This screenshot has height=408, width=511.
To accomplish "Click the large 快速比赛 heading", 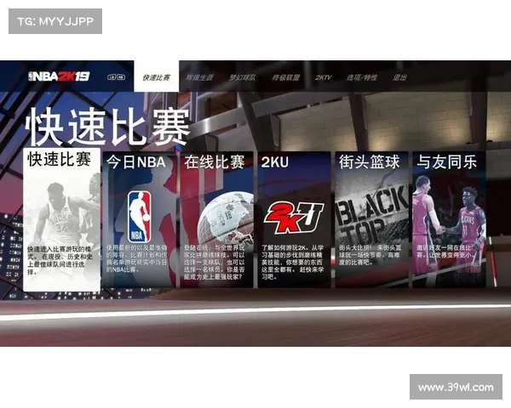I will point(107,127).
